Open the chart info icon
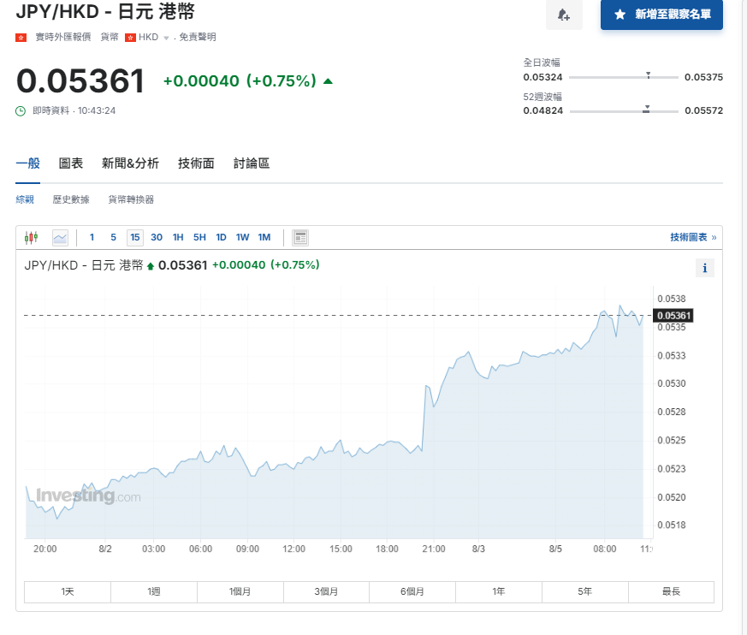This screenshot has width=747, height=635. click(x=704, y=268)
